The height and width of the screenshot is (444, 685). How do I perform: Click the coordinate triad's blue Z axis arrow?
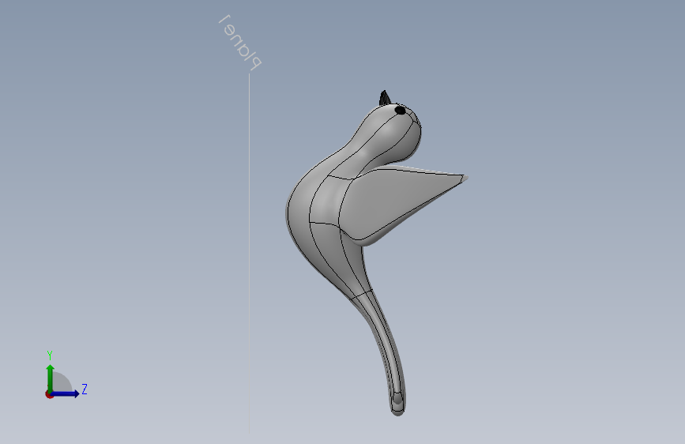(x=66, y=393)
